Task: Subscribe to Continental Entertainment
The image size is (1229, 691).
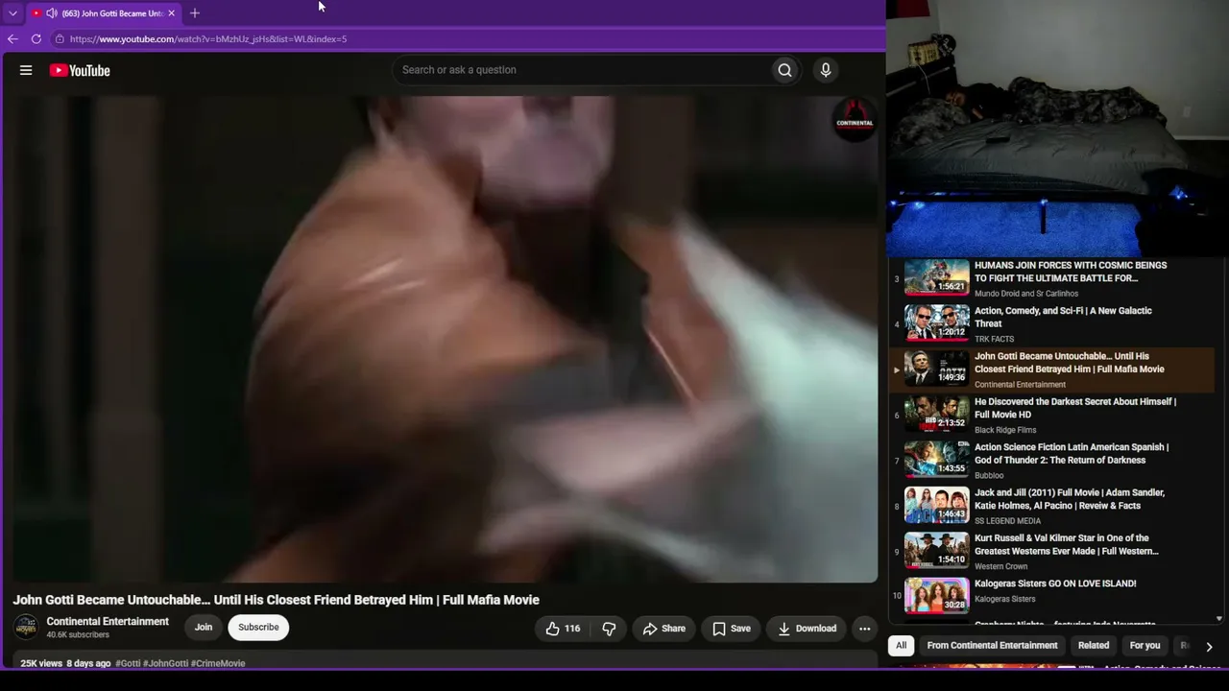Action: (258, 628)
